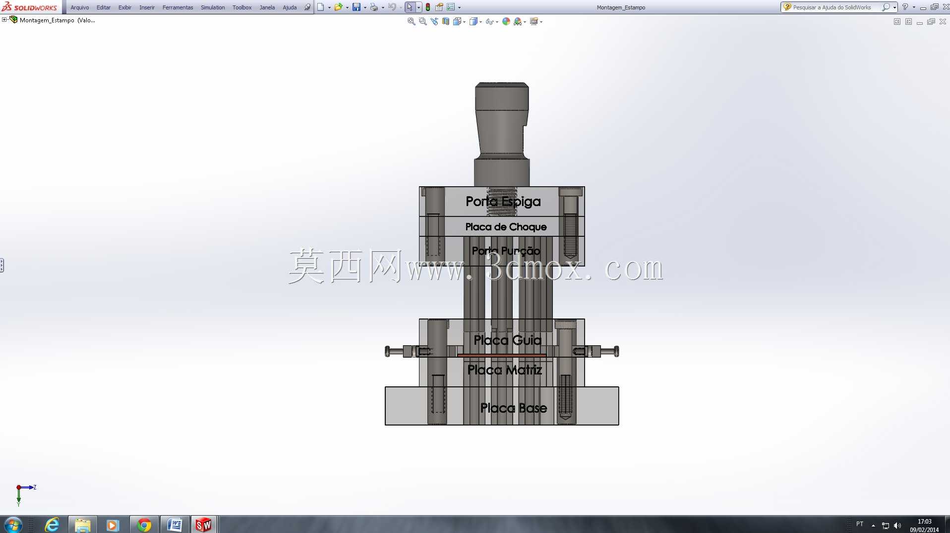
Task: Click the search magnifier icon in help box
Action: tap(886, 7)
